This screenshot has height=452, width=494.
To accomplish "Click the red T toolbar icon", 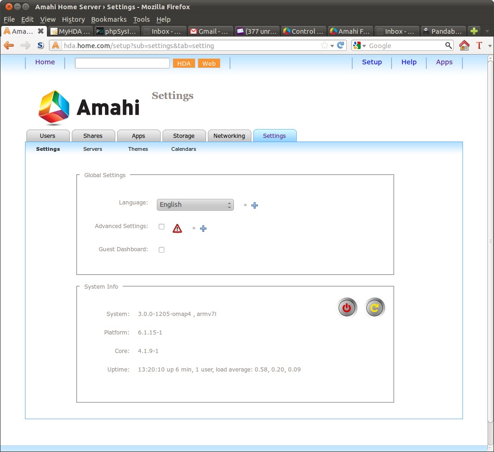I will click(x=479, y=45).
